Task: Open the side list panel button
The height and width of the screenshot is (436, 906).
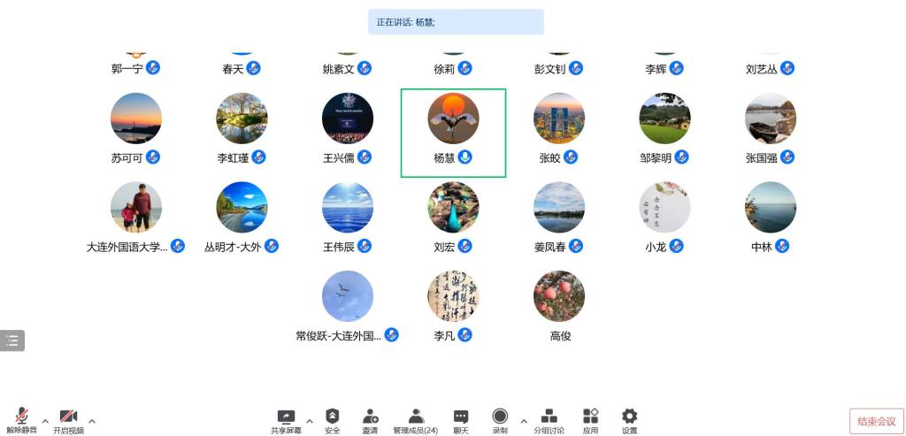Action: 12,340
